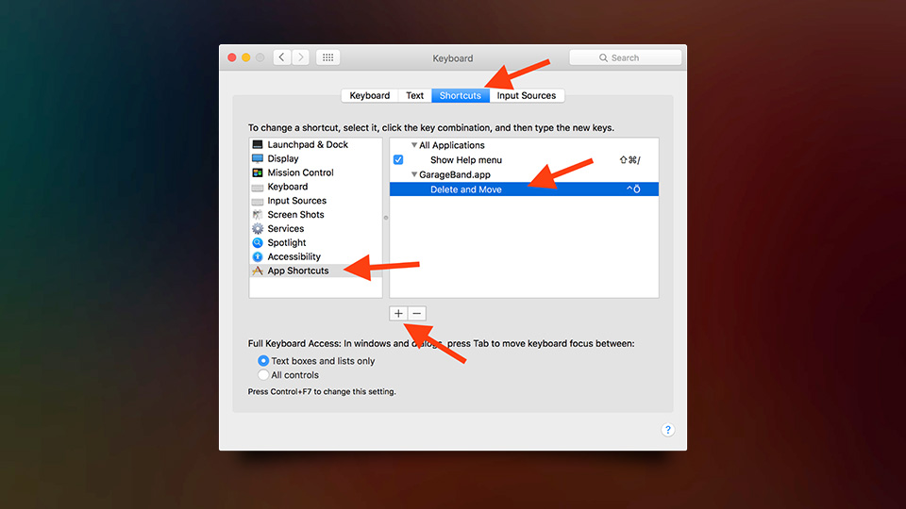Click the App Shortcuts icon
The image size is (906, 509).
(258, 271)
